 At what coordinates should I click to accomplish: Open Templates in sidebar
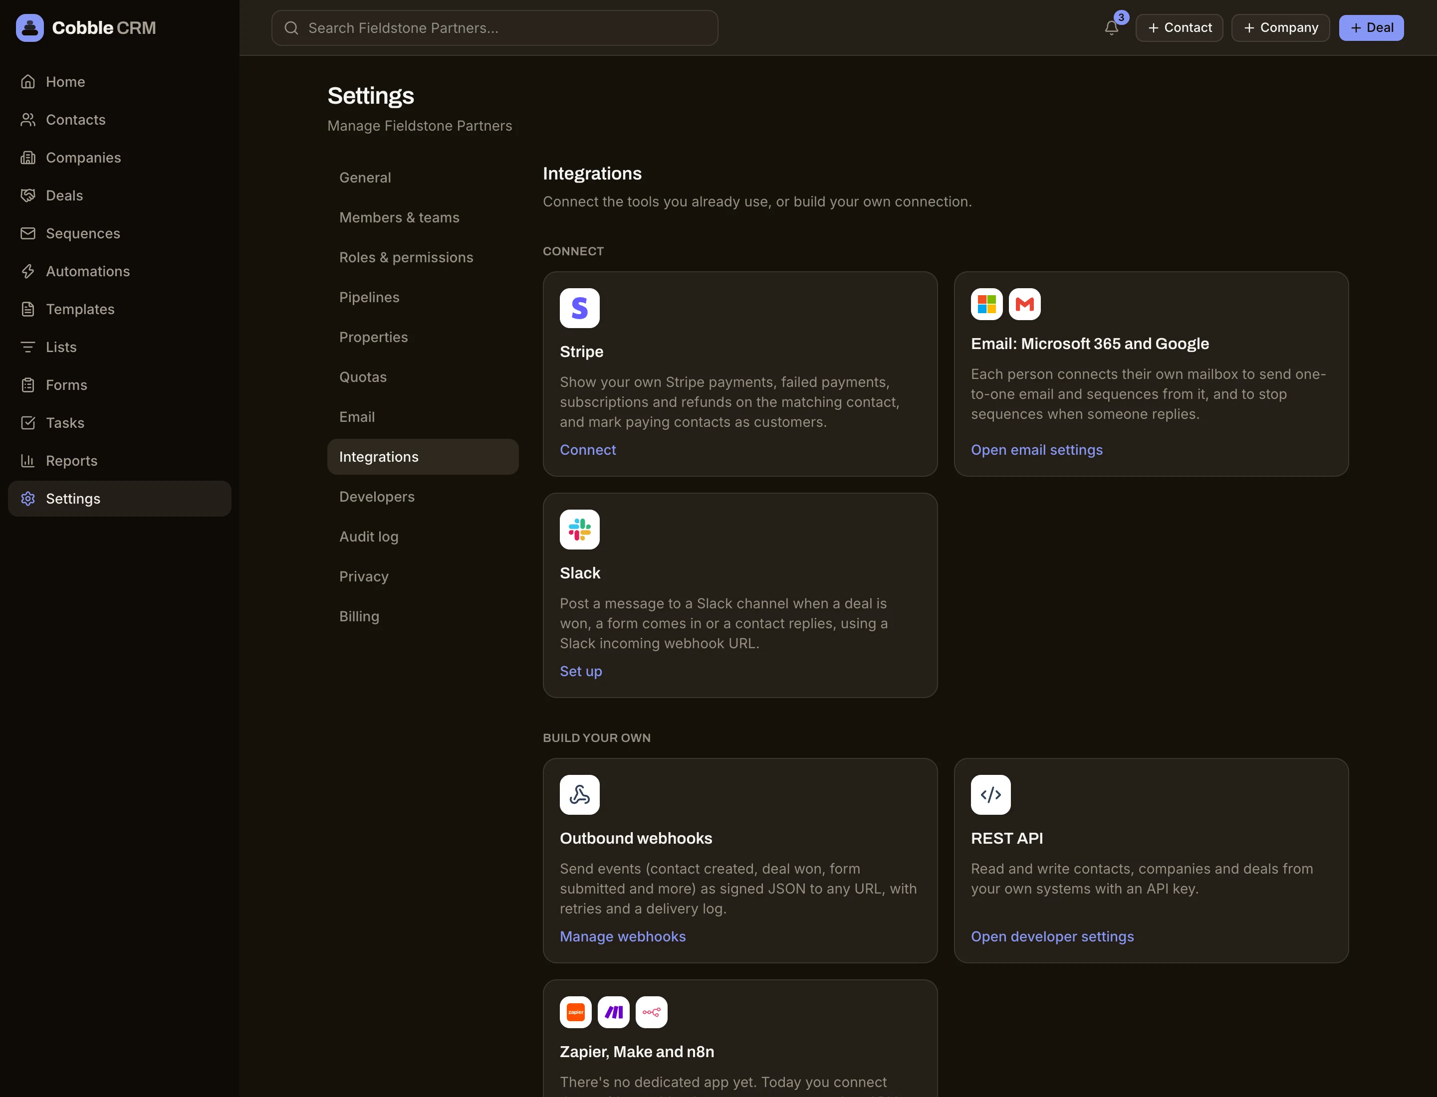(x=120, y=309)
